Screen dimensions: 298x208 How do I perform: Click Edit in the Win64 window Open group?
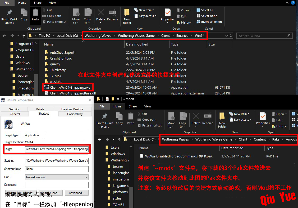coord(182,17)
